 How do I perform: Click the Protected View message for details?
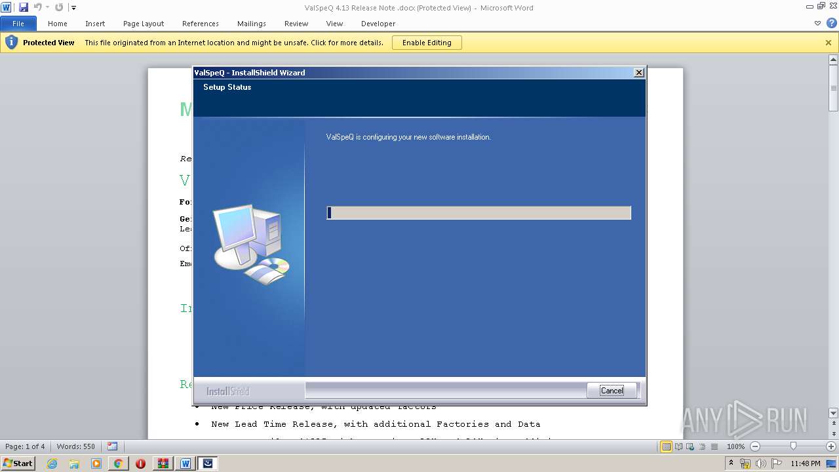click(x=234, y=43)
